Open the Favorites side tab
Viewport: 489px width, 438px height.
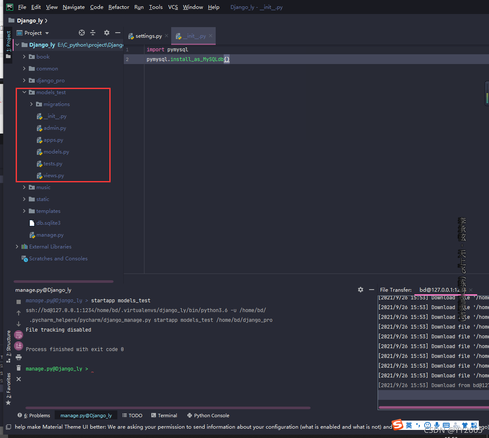pyautogui.click(x=8, y=388)
